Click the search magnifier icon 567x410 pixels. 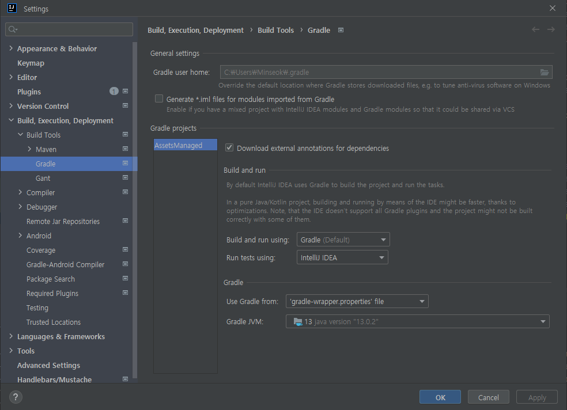(x=13, y=29)
